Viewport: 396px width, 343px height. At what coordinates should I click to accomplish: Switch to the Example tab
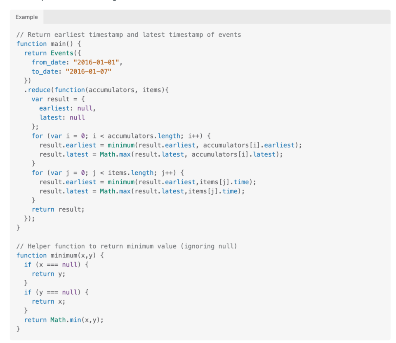[x=26, y=17]
